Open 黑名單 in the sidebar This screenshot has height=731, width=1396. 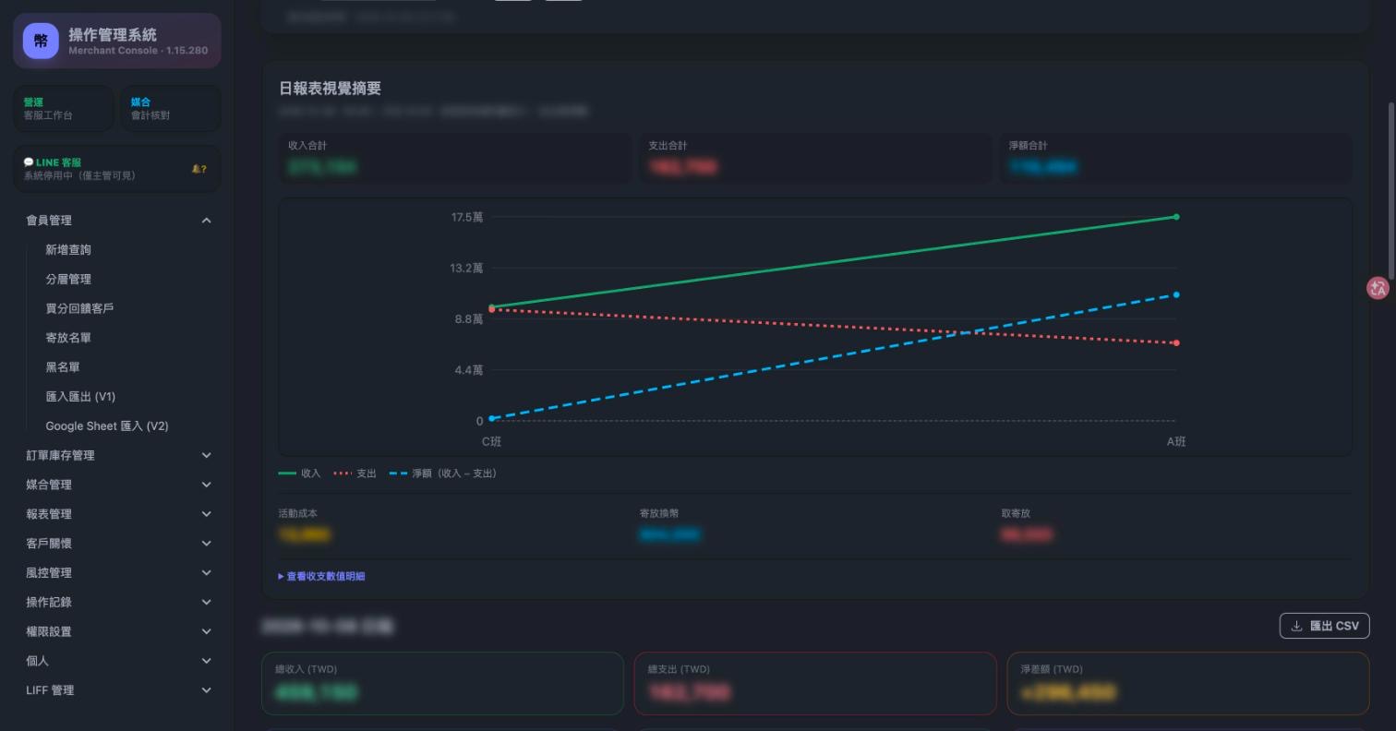(x=63, y=367)
